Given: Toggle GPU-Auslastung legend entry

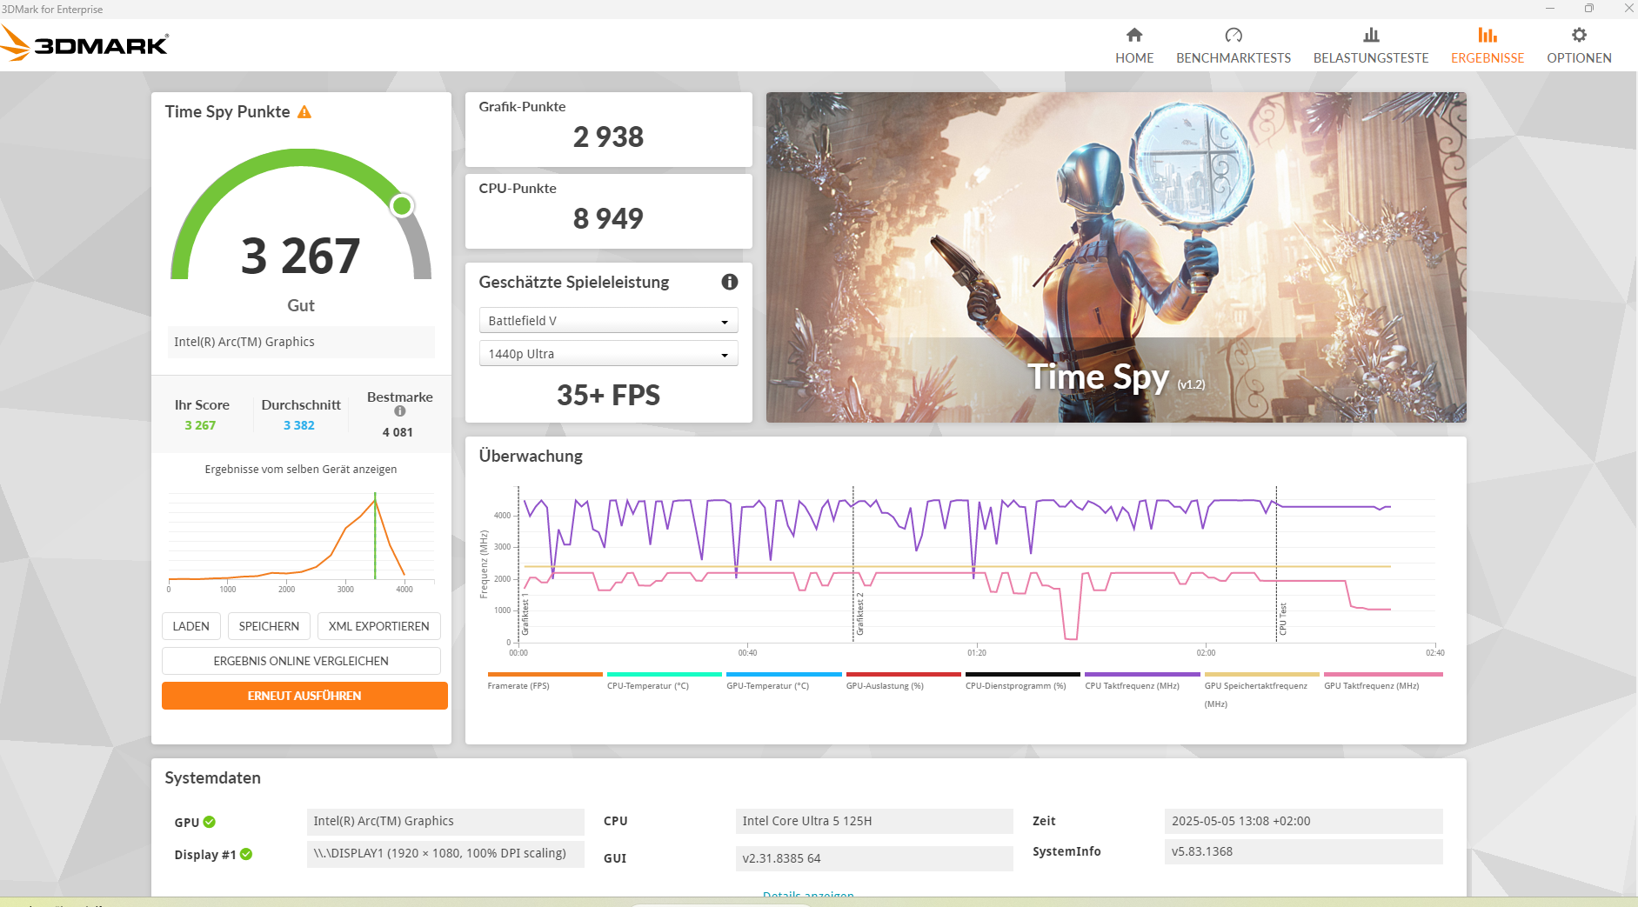Looking at the screenshot, I should (x=903, y=679).
